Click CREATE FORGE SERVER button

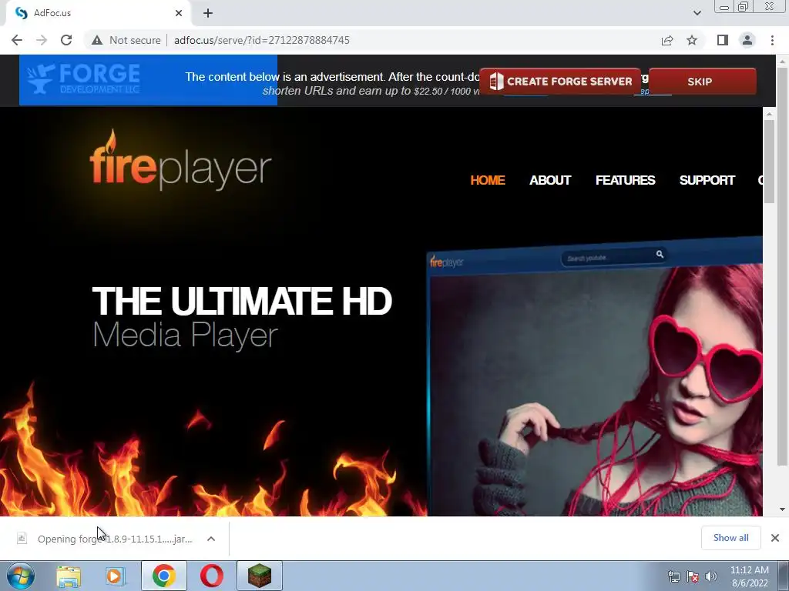click(559, 82)
